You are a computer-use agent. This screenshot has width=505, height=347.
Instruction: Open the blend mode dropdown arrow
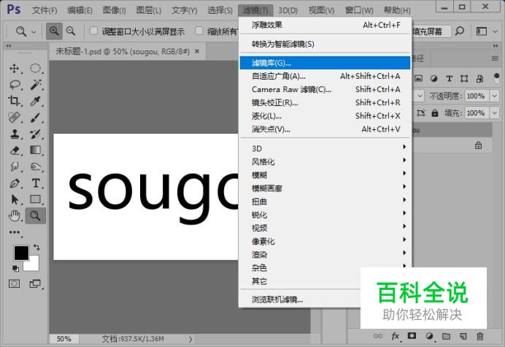click(419, 96)
